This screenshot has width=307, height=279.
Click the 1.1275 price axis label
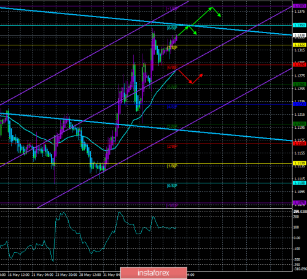coord(300,76)
